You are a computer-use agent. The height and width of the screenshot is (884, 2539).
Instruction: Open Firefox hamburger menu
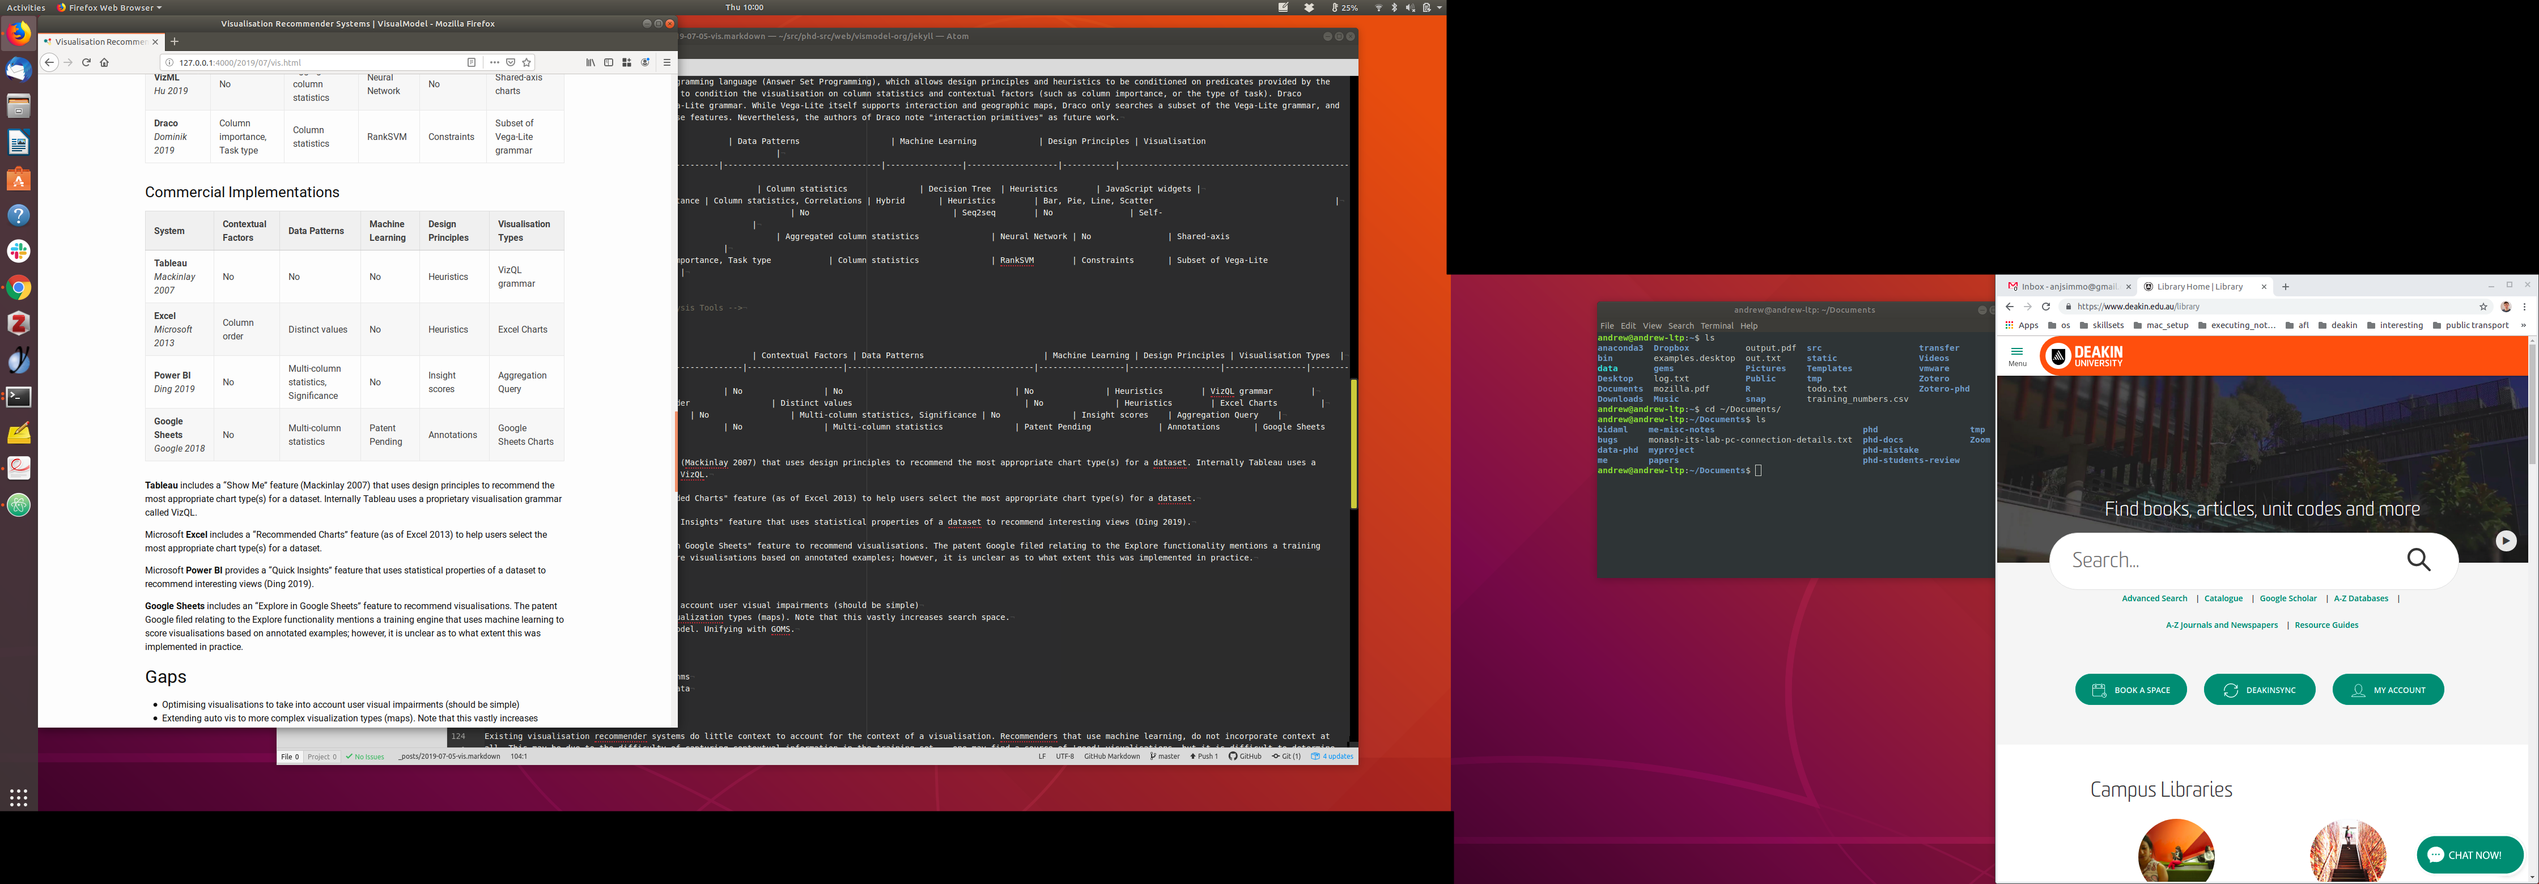tap(666, 62)
